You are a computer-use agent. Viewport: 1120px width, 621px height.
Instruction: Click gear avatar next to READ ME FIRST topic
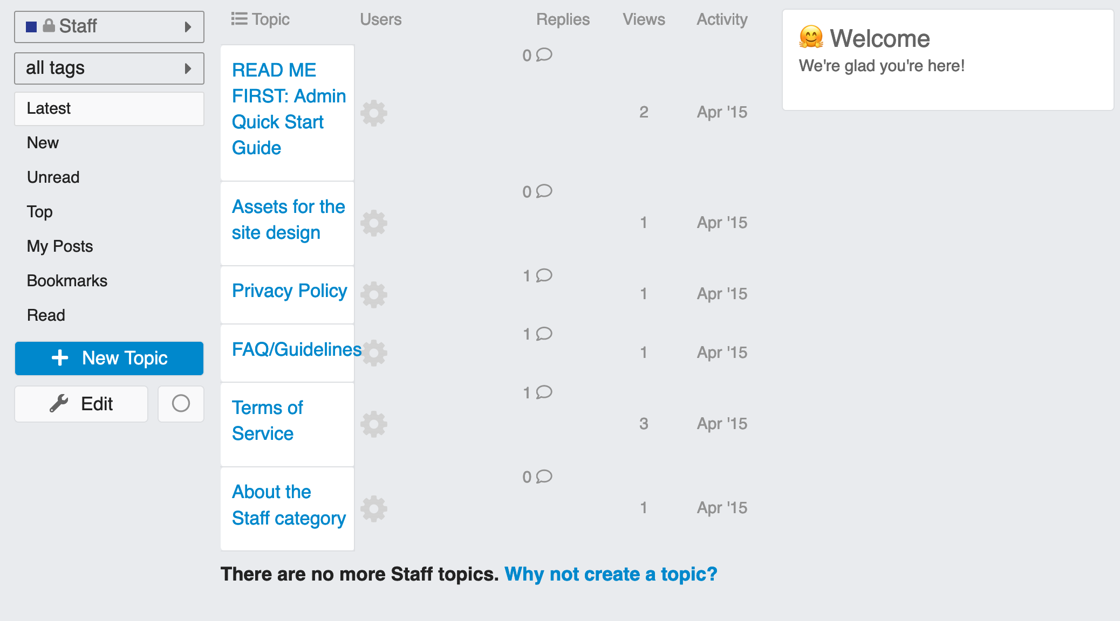374,113
